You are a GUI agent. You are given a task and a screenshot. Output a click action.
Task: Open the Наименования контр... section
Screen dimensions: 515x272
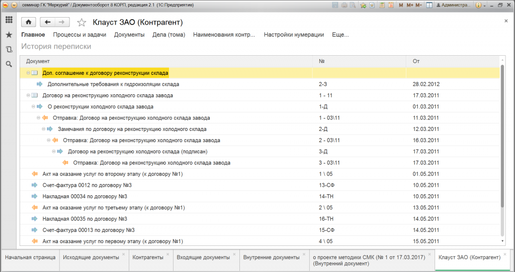[x=224, y=35]
